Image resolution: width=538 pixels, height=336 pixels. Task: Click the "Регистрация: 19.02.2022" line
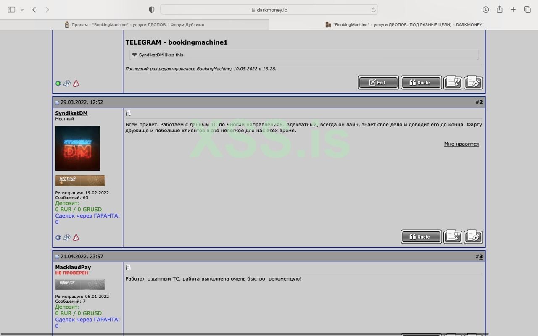coord(82,193)
